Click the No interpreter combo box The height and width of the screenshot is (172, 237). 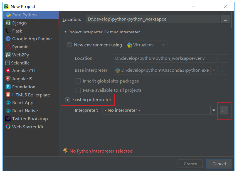coord(160,110)
